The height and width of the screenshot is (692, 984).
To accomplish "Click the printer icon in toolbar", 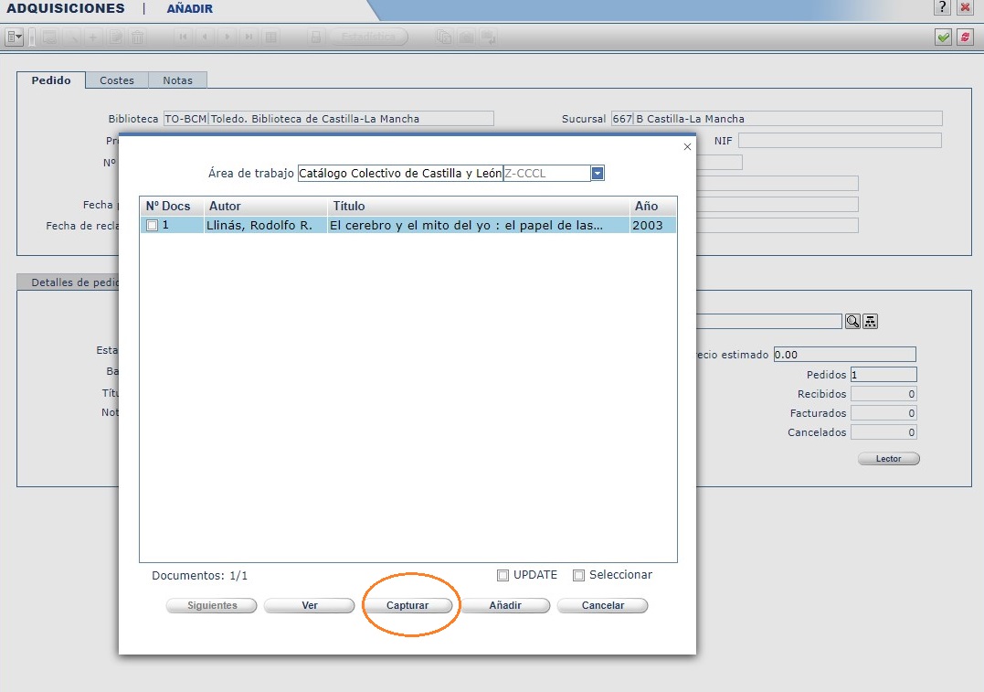I will click(315, 37).
